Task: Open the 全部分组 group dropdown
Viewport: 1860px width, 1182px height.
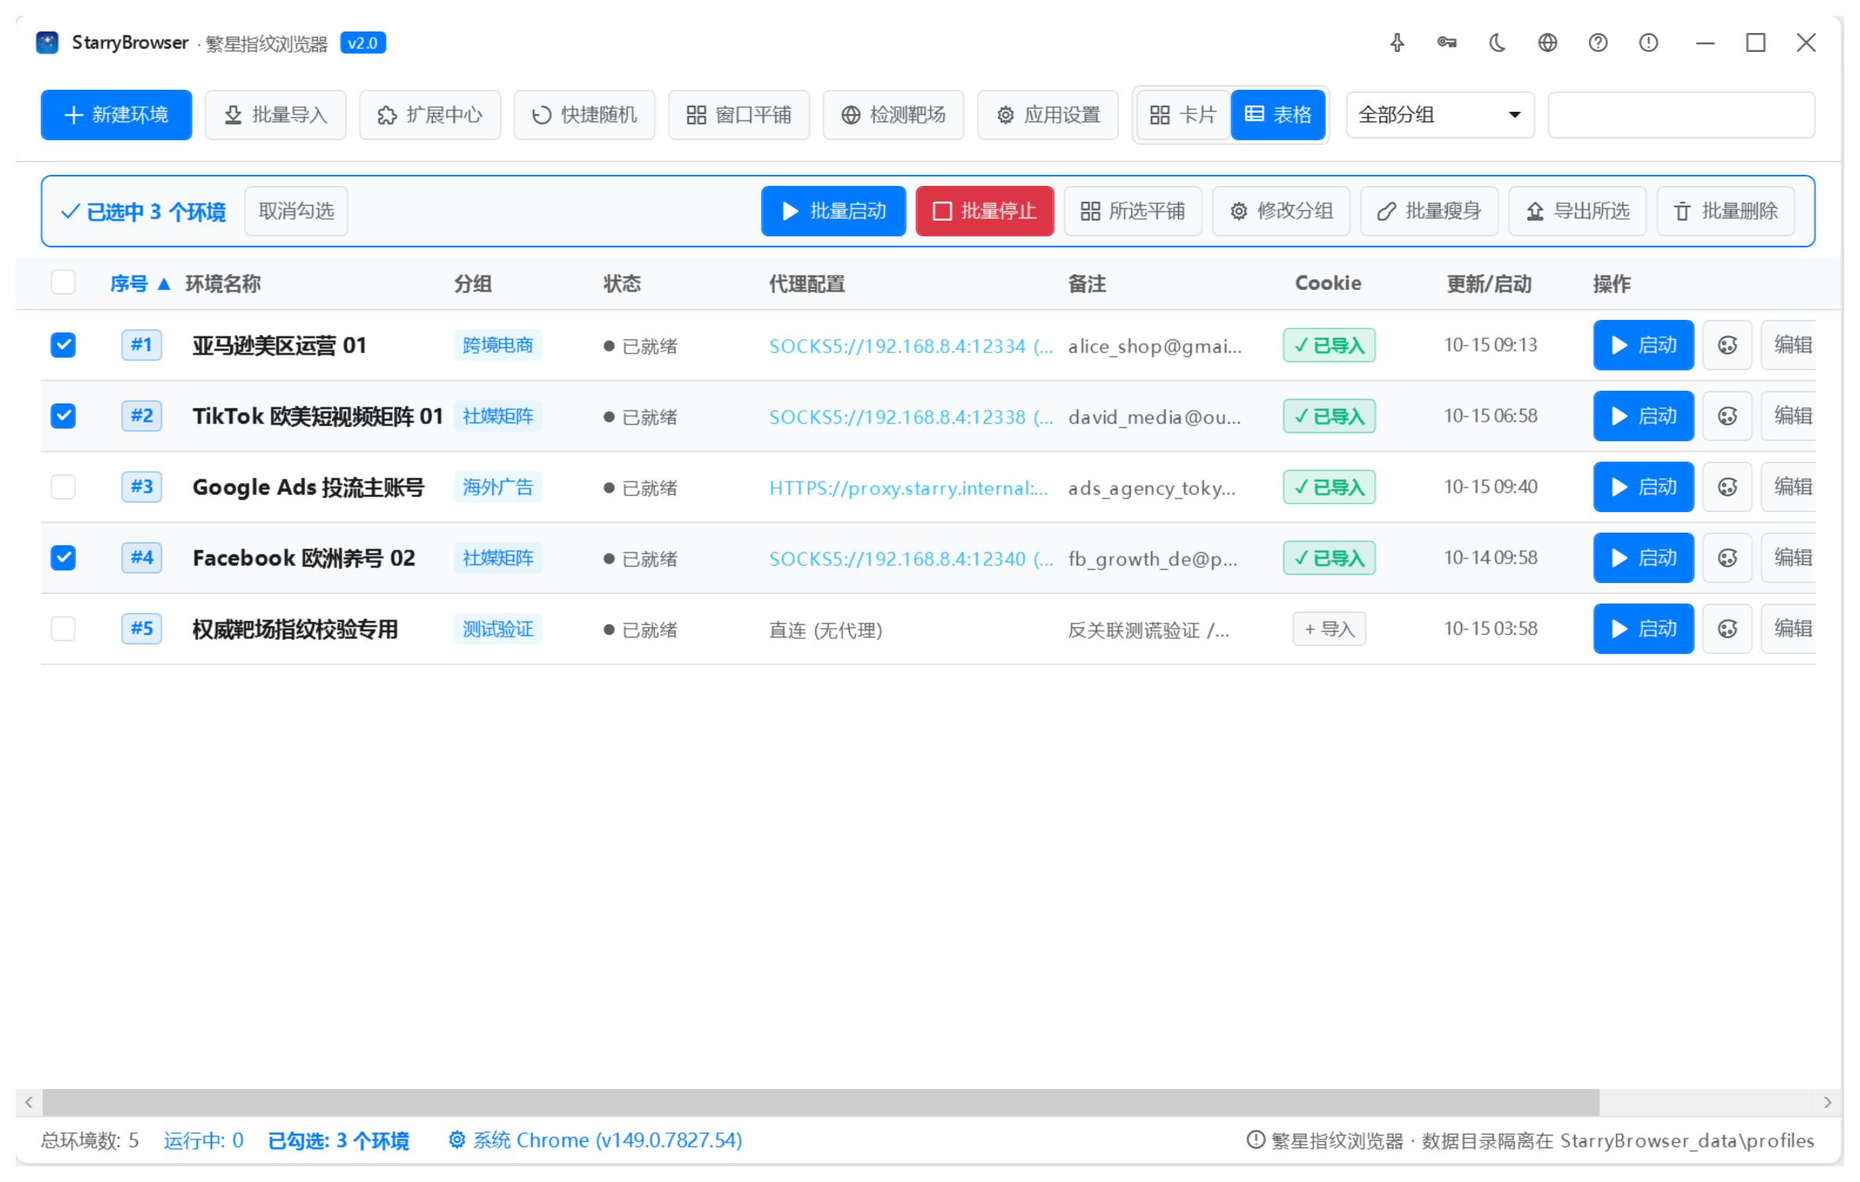Action: (1440, 115)
